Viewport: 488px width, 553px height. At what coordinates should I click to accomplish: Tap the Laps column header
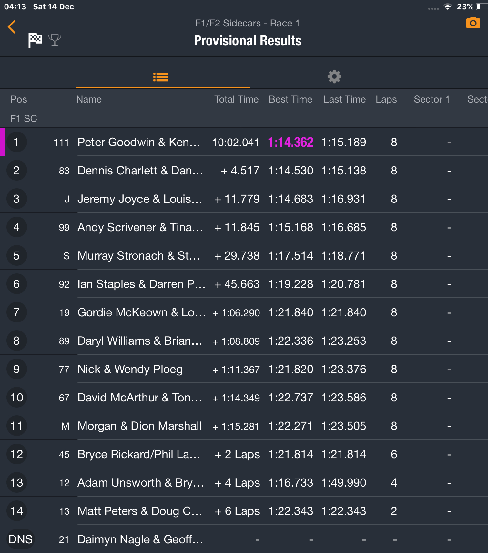click(x=386, y=99)
